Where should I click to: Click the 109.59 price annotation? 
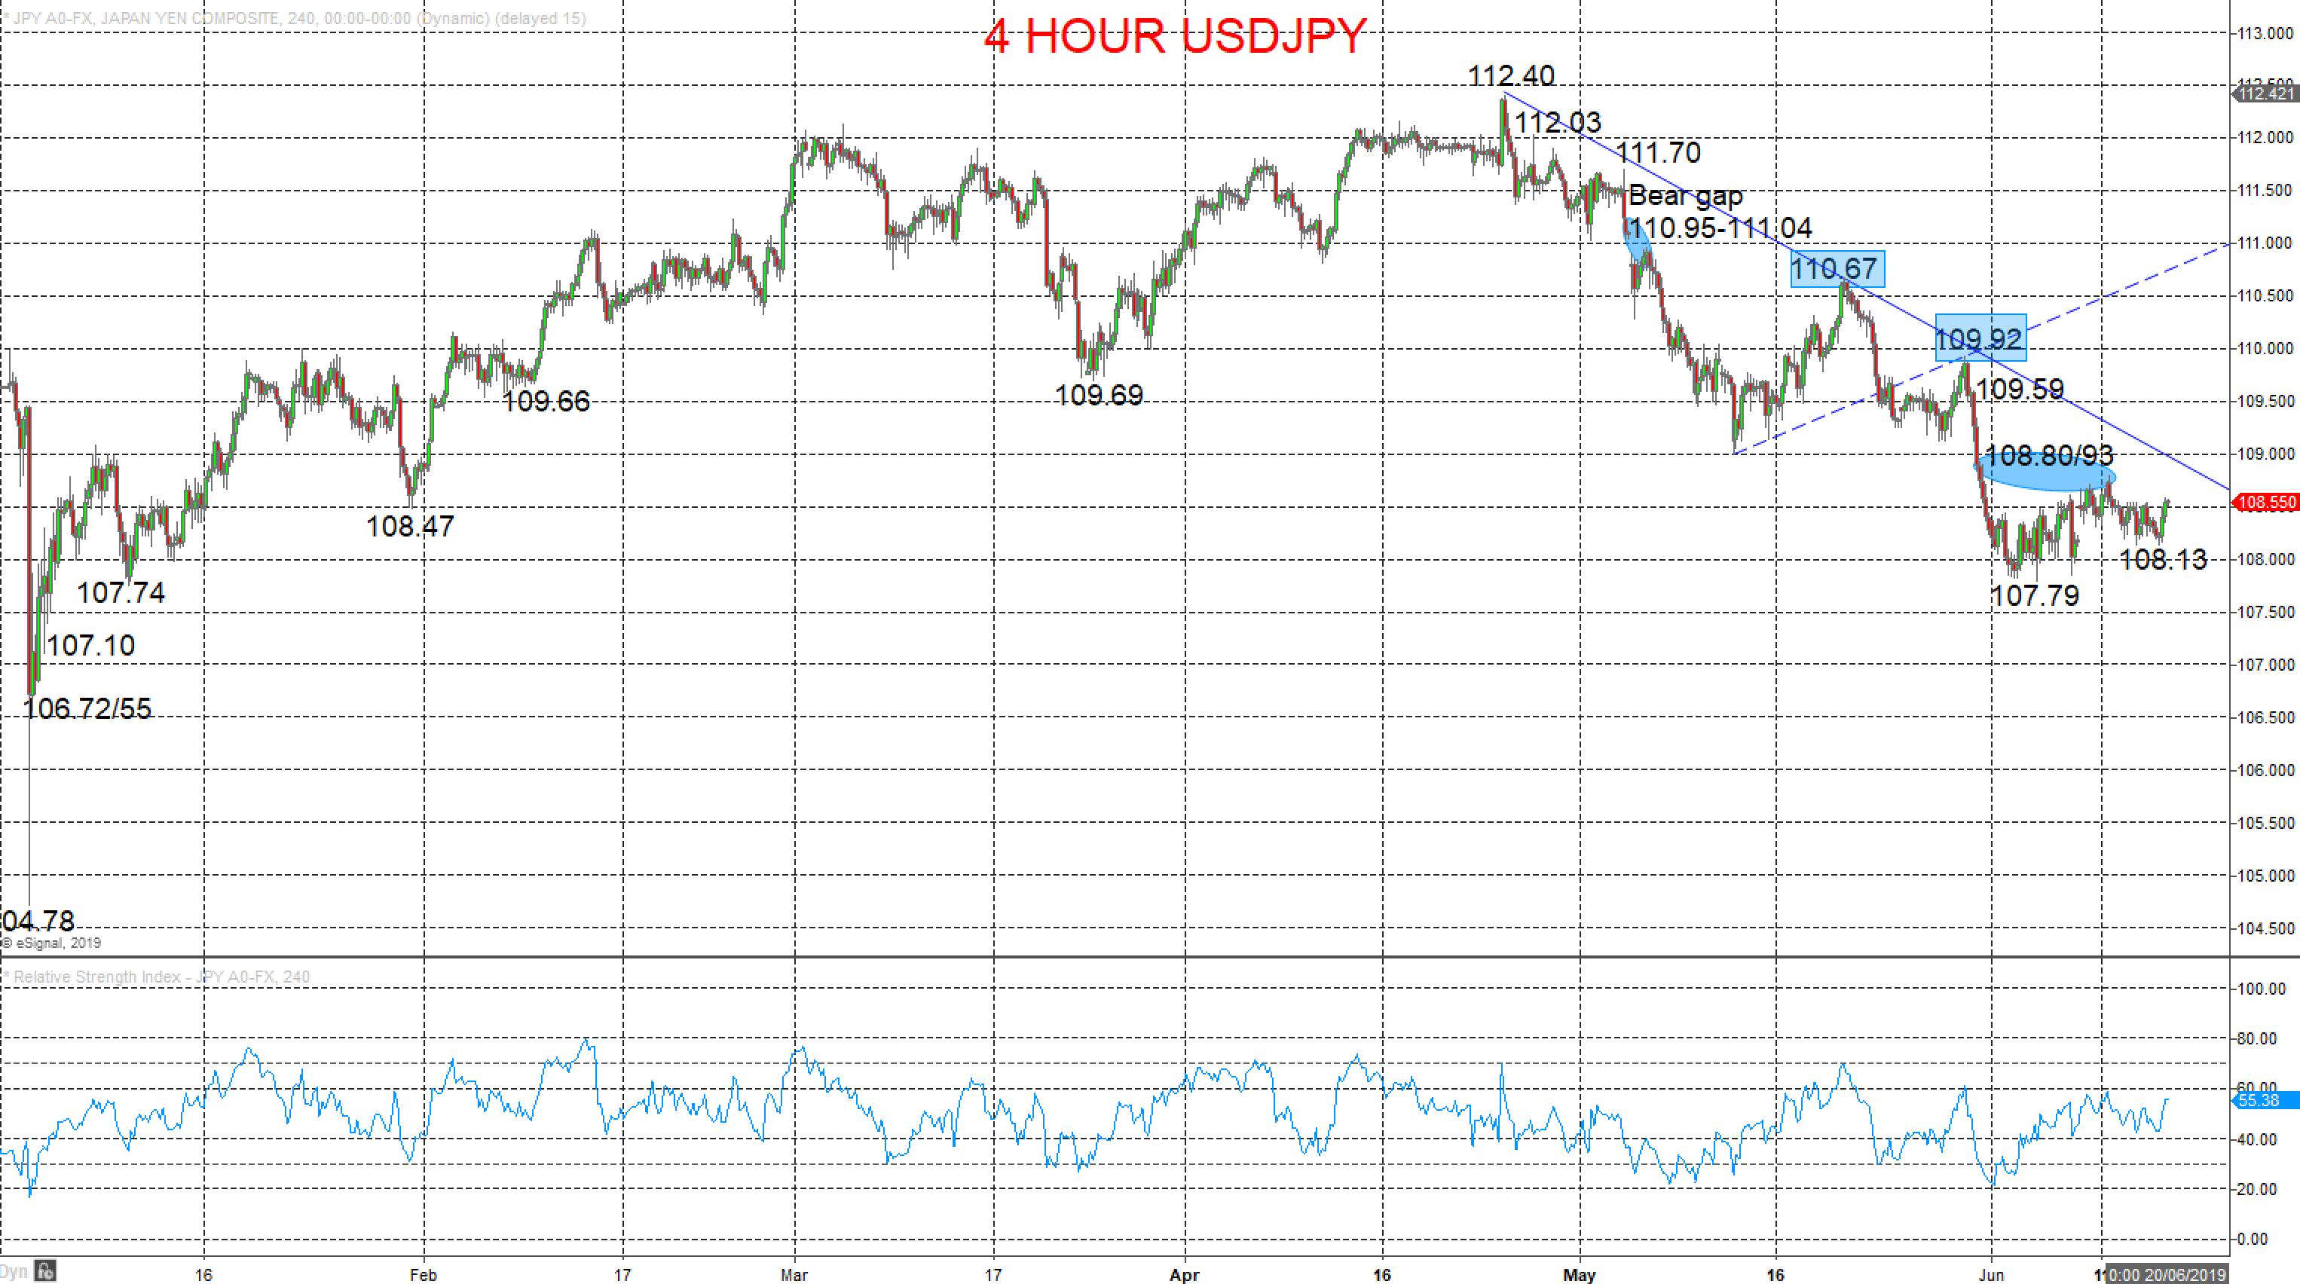tap(2020, 390)
